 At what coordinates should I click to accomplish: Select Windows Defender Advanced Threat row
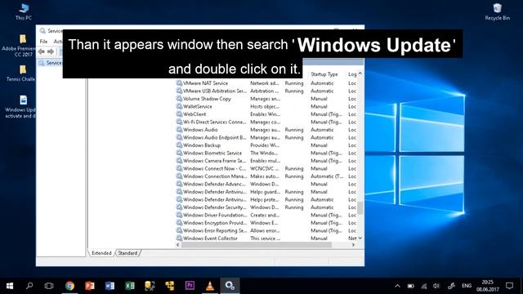(x=266, y=184)
